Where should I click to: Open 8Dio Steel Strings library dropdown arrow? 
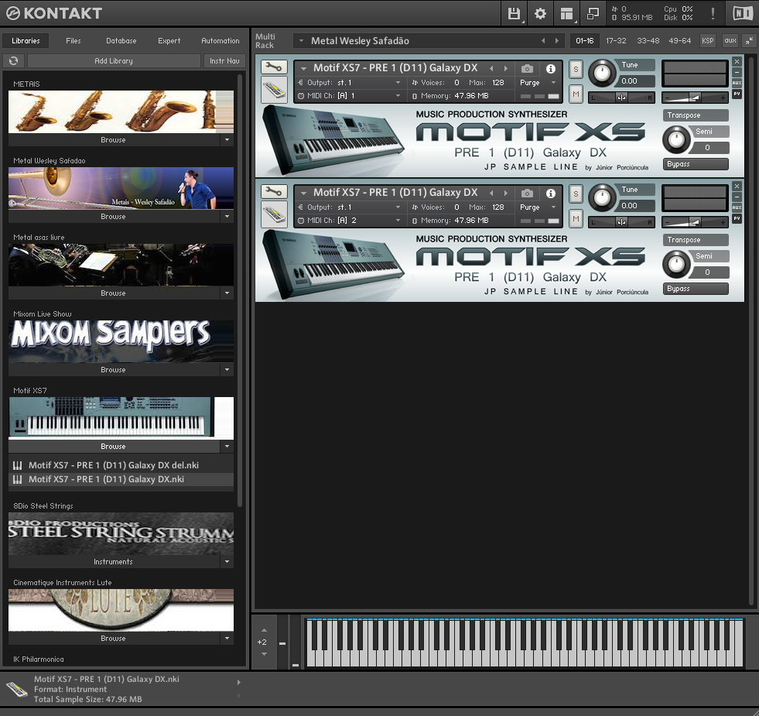pyautogui.click(x=227, y=562)
